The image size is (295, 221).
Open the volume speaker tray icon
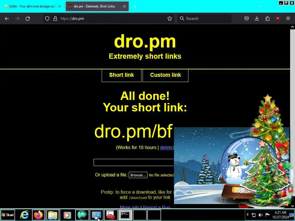pyautogui.click(x=260, y=215)
